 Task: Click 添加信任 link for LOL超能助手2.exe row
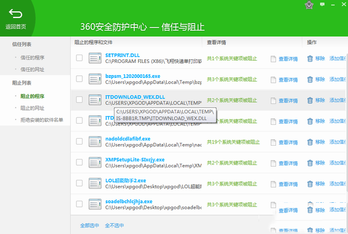[x=337, y=184]
